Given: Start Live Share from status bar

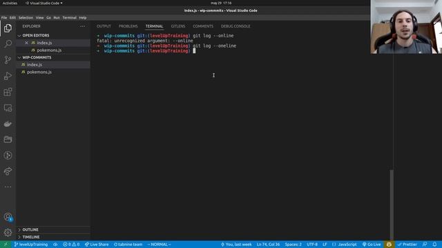Looking at the screenshot, I should pyautogui.click(x=97, y=245).
